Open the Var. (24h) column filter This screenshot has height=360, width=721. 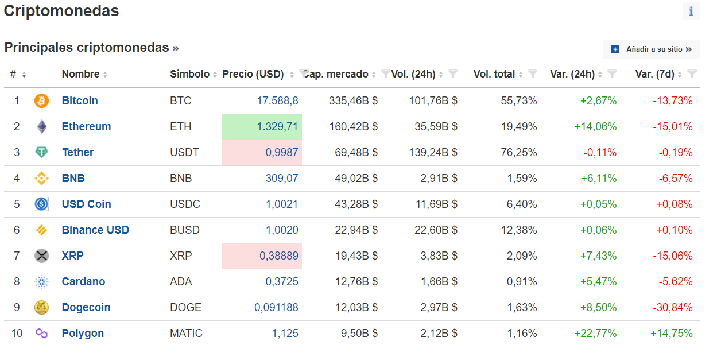[612, 74]
